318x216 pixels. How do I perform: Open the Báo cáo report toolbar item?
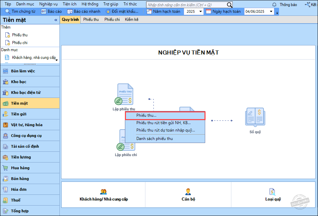point(51,11)
